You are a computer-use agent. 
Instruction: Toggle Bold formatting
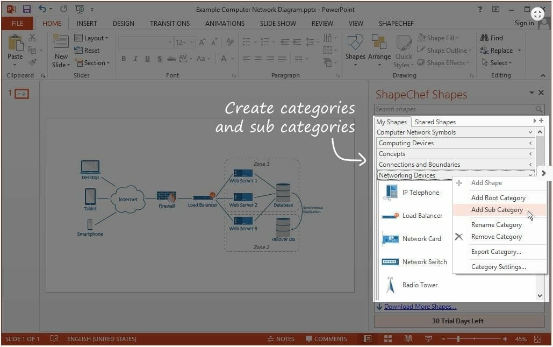tap(124, 59)
